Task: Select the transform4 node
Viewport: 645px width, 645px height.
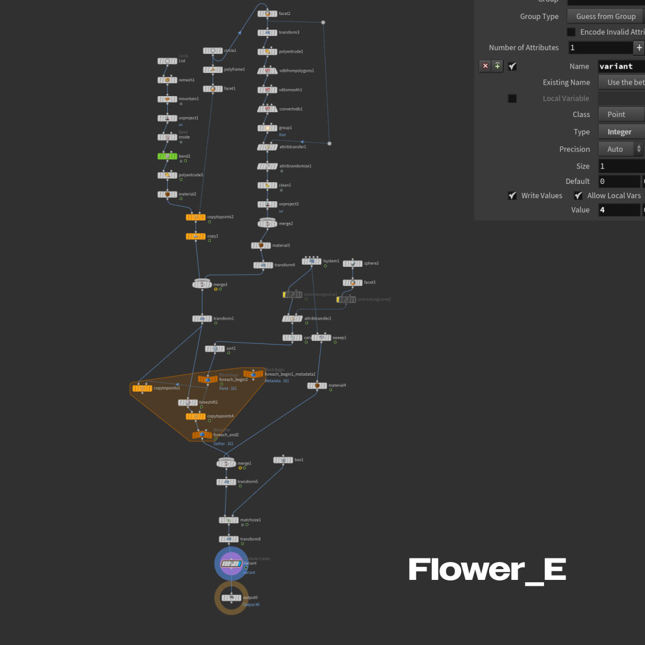Action: pos(263,265)
